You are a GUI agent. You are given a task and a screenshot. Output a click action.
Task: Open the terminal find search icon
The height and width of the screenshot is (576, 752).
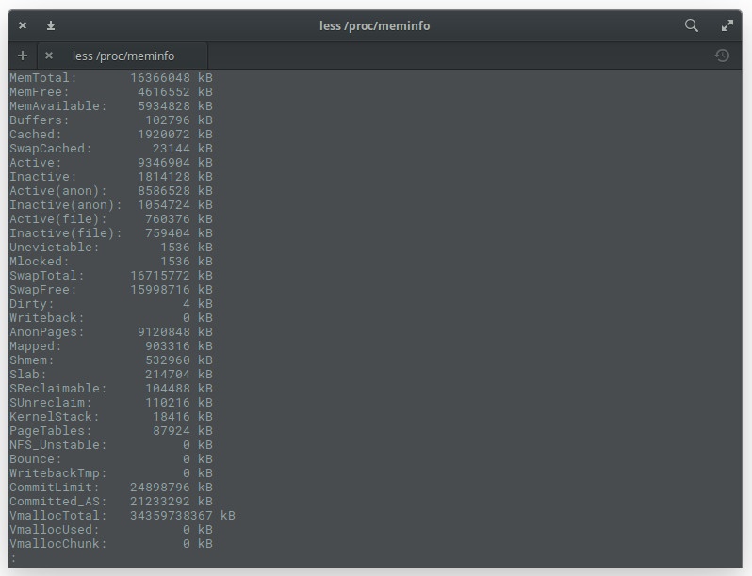(x=692, y=25)
